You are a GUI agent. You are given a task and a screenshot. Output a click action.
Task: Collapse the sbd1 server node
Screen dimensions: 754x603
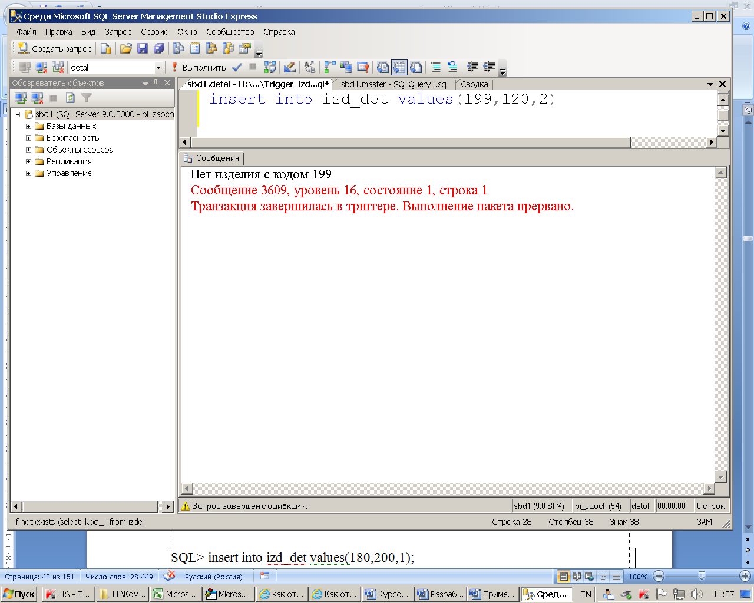click(17, 114)
